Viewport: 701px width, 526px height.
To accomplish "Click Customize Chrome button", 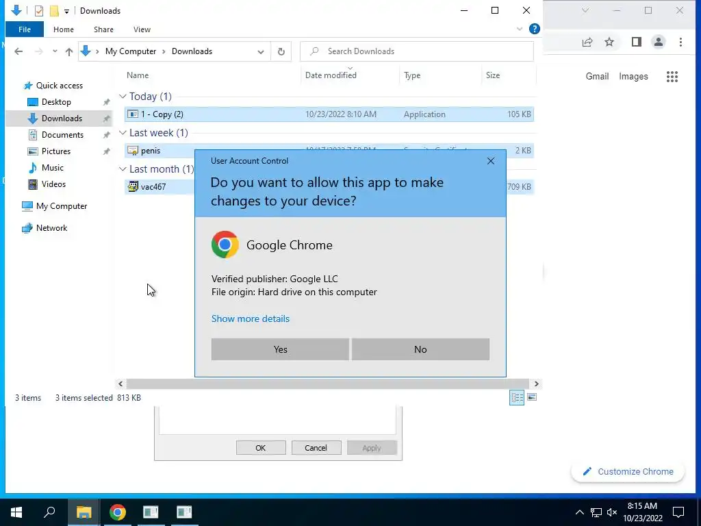I will pyautogui.click(x=628, y=471).
